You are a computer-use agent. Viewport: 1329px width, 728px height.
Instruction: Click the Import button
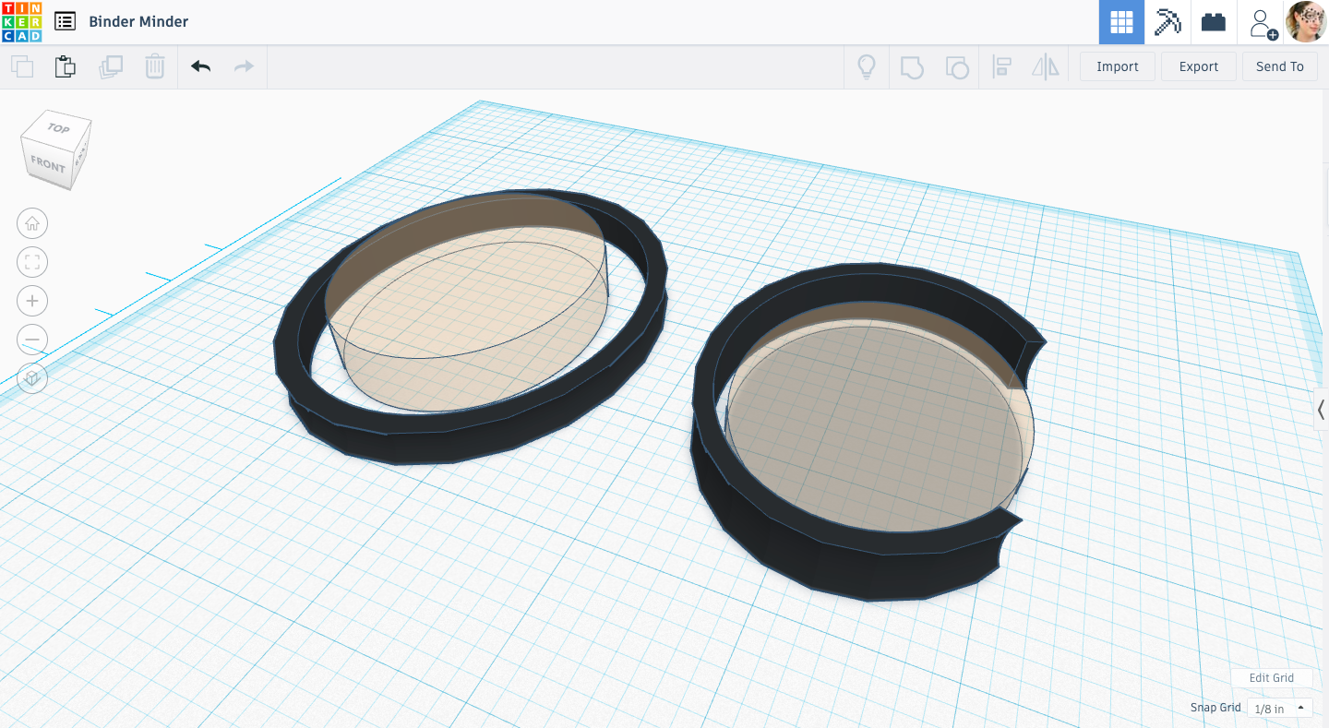point(1118,66)
